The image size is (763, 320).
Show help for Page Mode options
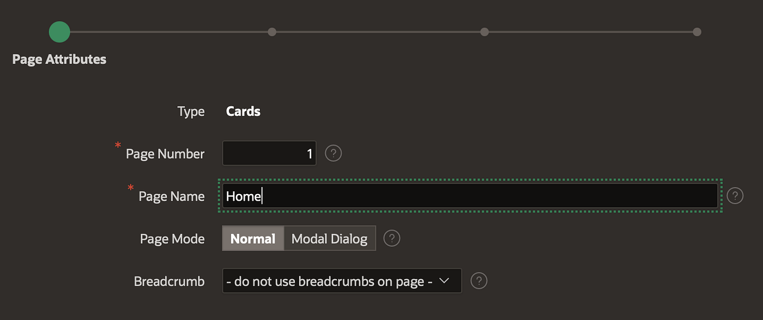tap(392, 238)
